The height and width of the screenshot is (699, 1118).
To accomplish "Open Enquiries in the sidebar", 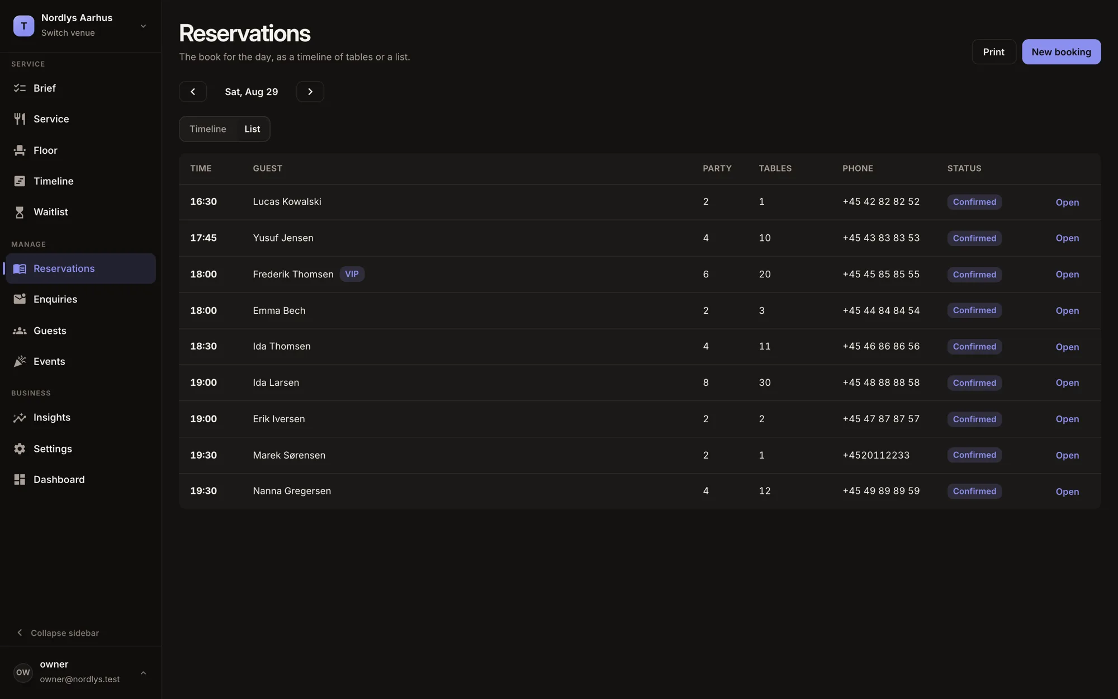I will 80,299.
